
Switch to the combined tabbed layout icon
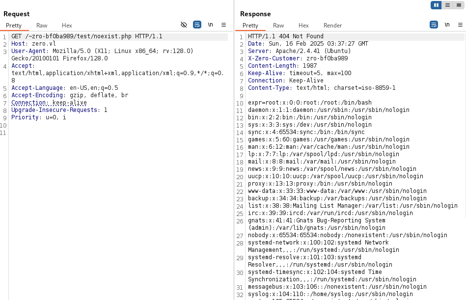click(x=459, y=5)
